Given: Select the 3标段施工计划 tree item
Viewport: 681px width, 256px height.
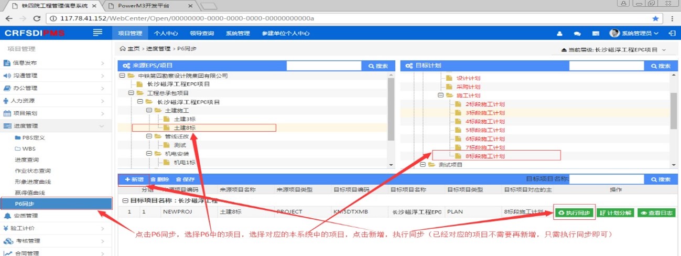Looking at the screenshot, I should click(x=485, y=113).
